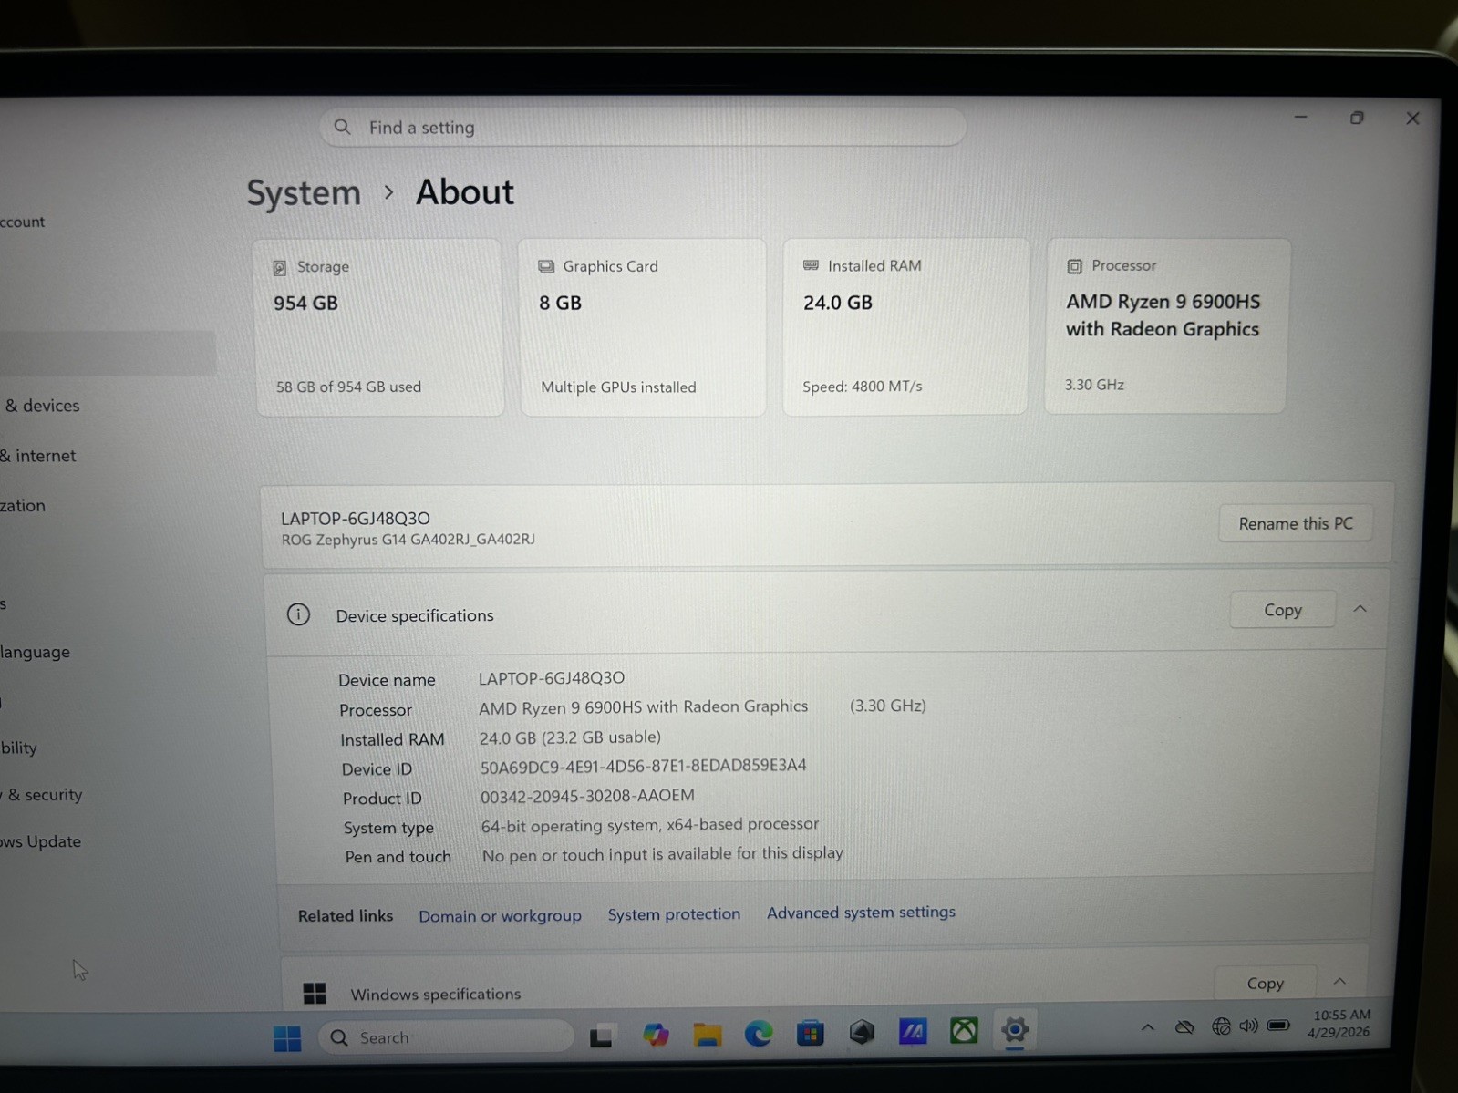Viewport: 1458px width, 1093px height.
Task: Click the Find a setting search box
Action: point(643,127)
